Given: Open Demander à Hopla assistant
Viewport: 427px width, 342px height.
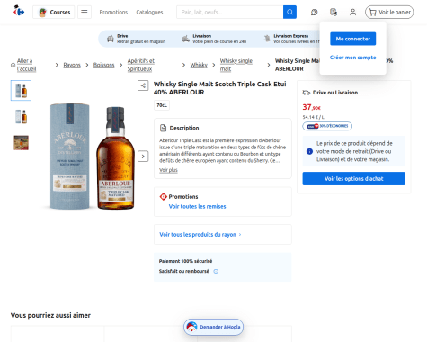Looking at the screenshot, I should tap(213, 327).
